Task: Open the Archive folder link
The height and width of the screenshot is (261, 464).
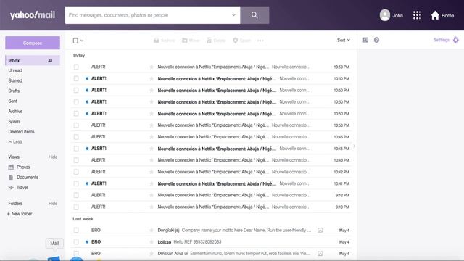Action: tap(15, 111)
